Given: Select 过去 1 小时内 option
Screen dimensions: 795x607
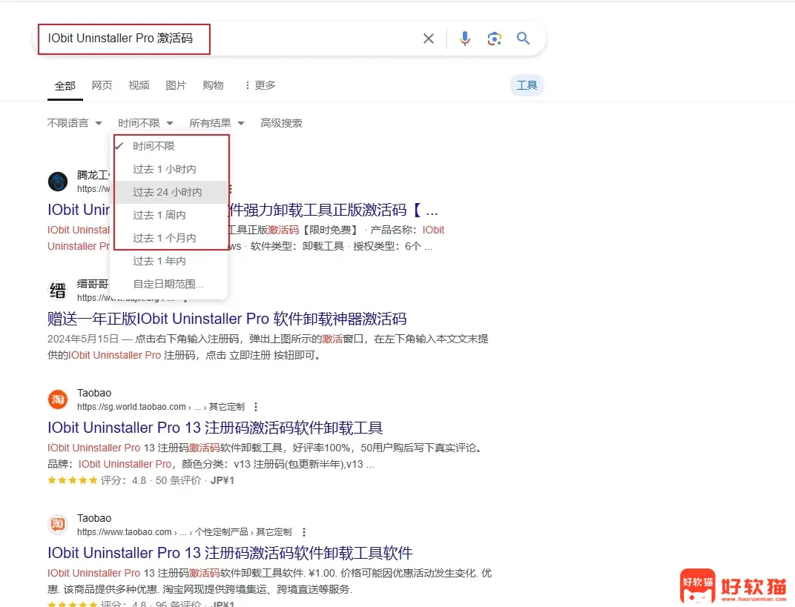Looking at the screenshot, I should click(x=169, y=169).
